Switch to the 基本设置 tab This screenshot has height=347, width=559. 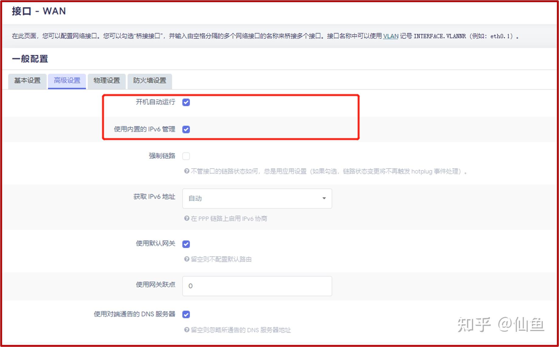pos(27,81)
